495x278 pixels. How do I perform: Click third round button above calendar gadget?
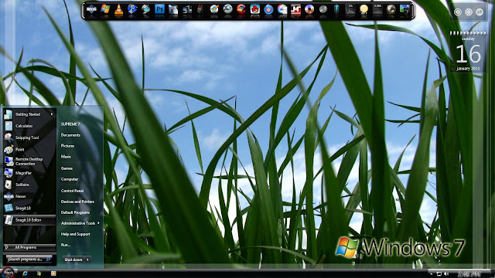click(480, 12)
